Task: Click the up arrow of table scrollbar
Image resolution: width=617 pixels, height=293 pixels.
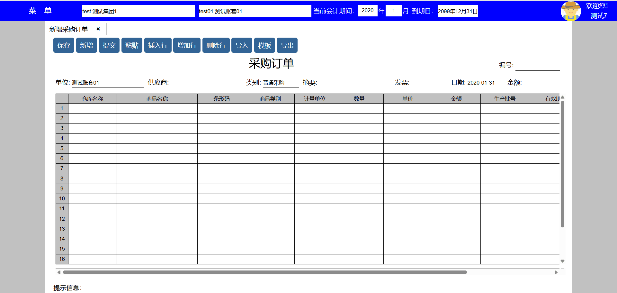Action: pos(562,97)
